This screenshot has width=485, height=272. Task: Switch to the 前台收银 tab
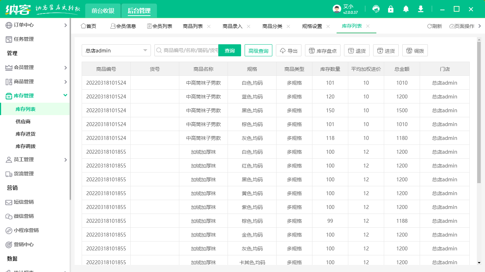[103, 11]
